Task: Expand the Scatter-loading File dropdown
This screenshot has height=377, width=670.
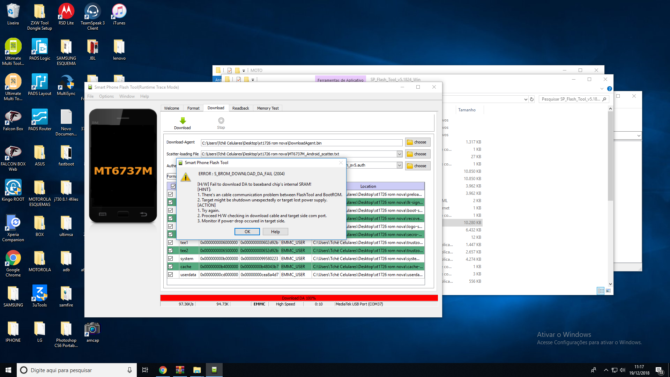Action: (x=400, y=154)
